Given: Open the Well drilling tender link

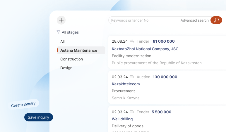Looking at the screenshot, I should click(122, 119).
